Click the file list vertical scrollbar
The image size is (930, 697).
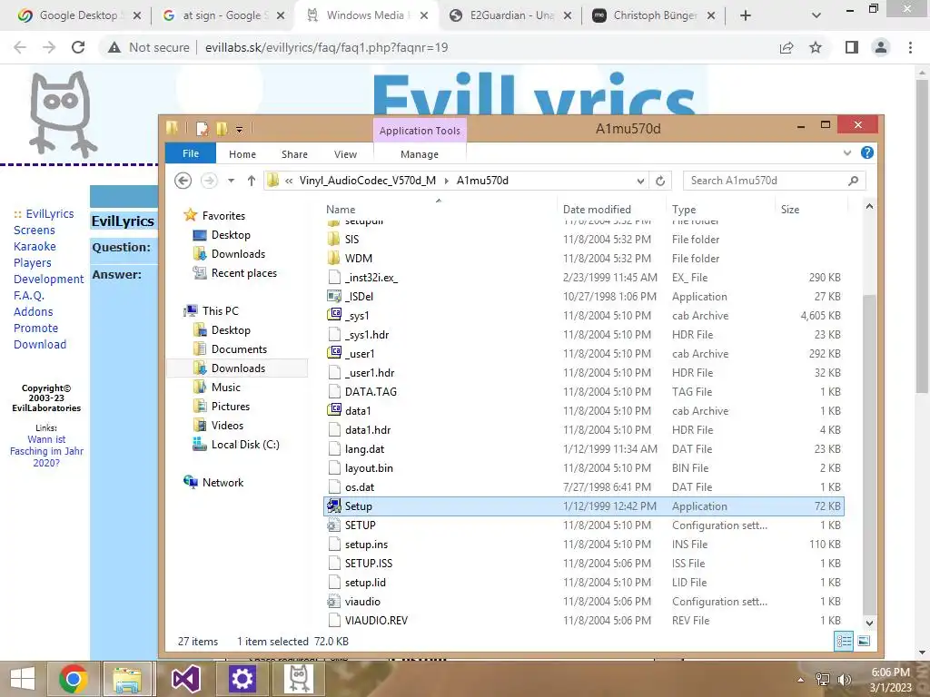tap(869, 456)
